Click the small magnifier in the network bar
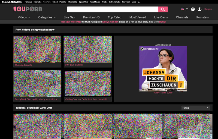Screen dimensions: 218x139 coord(139,2)
